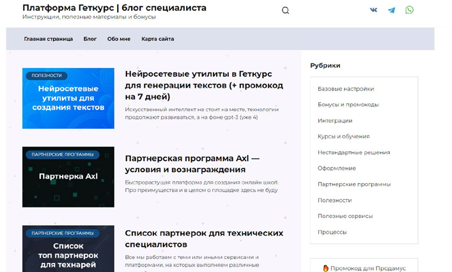Open rubric Интеграции
Screen dimensions: 452x272
(335, 121)
